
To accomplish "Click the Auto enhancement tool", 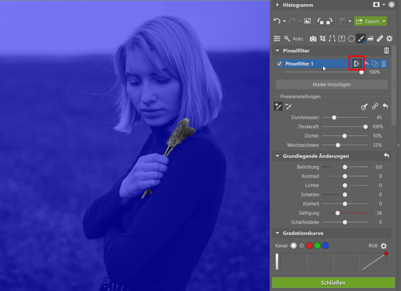I will click(x=293, y=39).
